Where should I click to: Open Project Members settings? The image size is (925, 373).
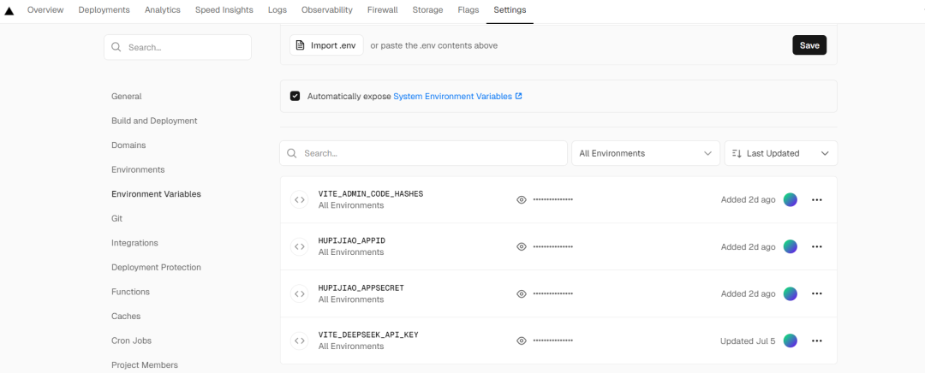(145, 365)
